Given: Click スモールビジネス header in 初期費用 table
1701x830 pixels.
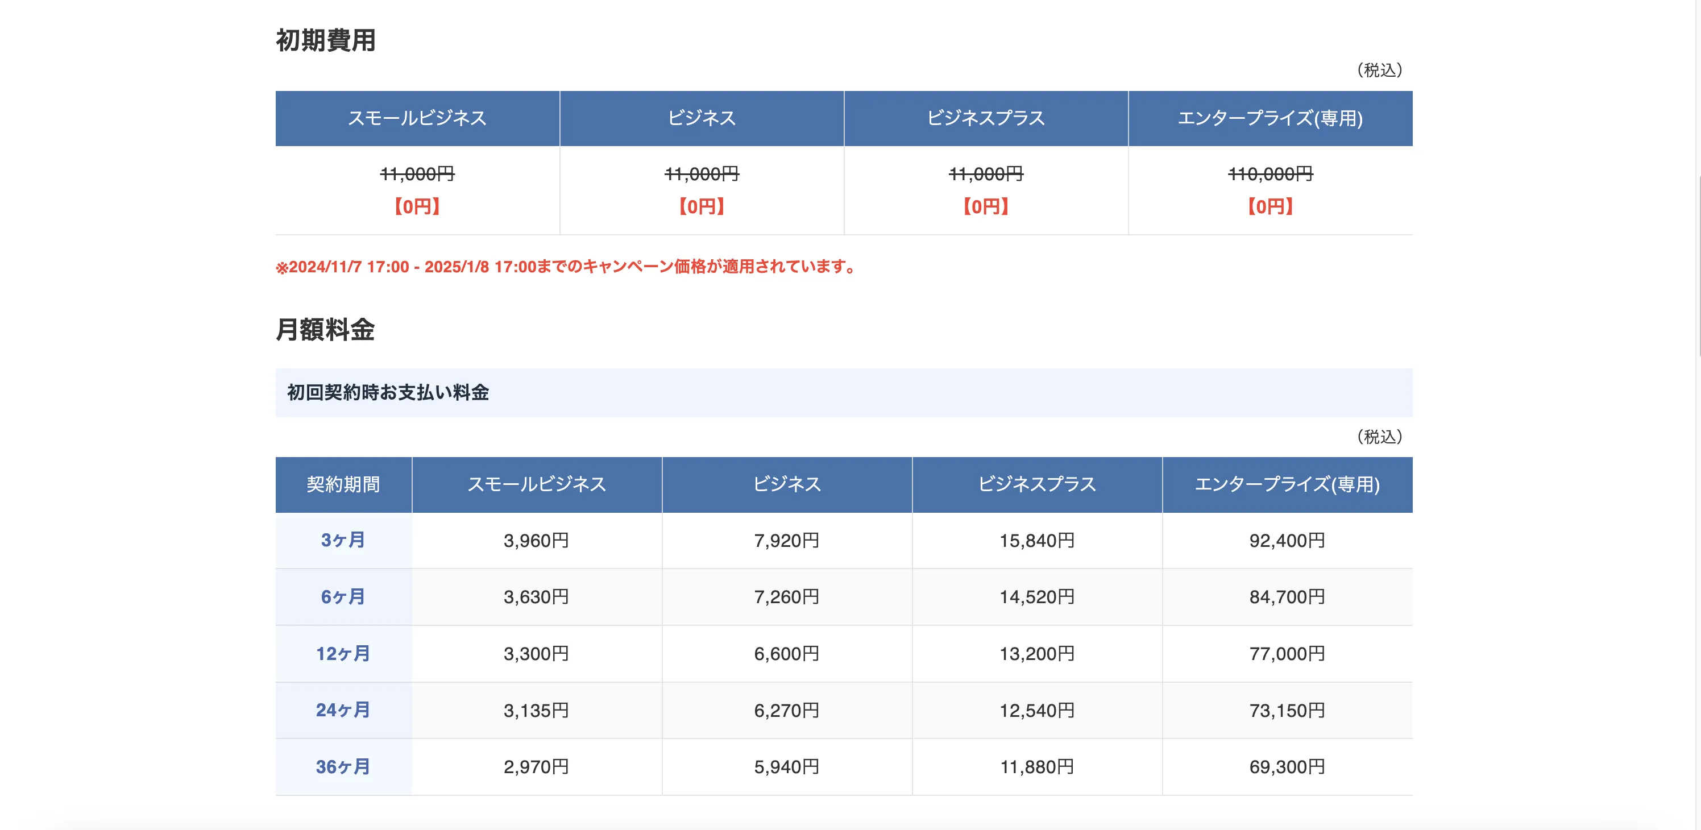Looking at the screenshot, I should pyautogui.click(x=417, y=118).
